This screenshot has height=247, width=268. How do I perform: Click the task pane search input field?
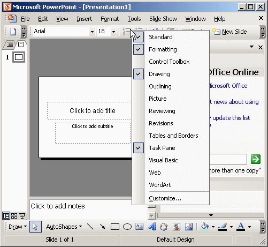click(x=228, y=159)
